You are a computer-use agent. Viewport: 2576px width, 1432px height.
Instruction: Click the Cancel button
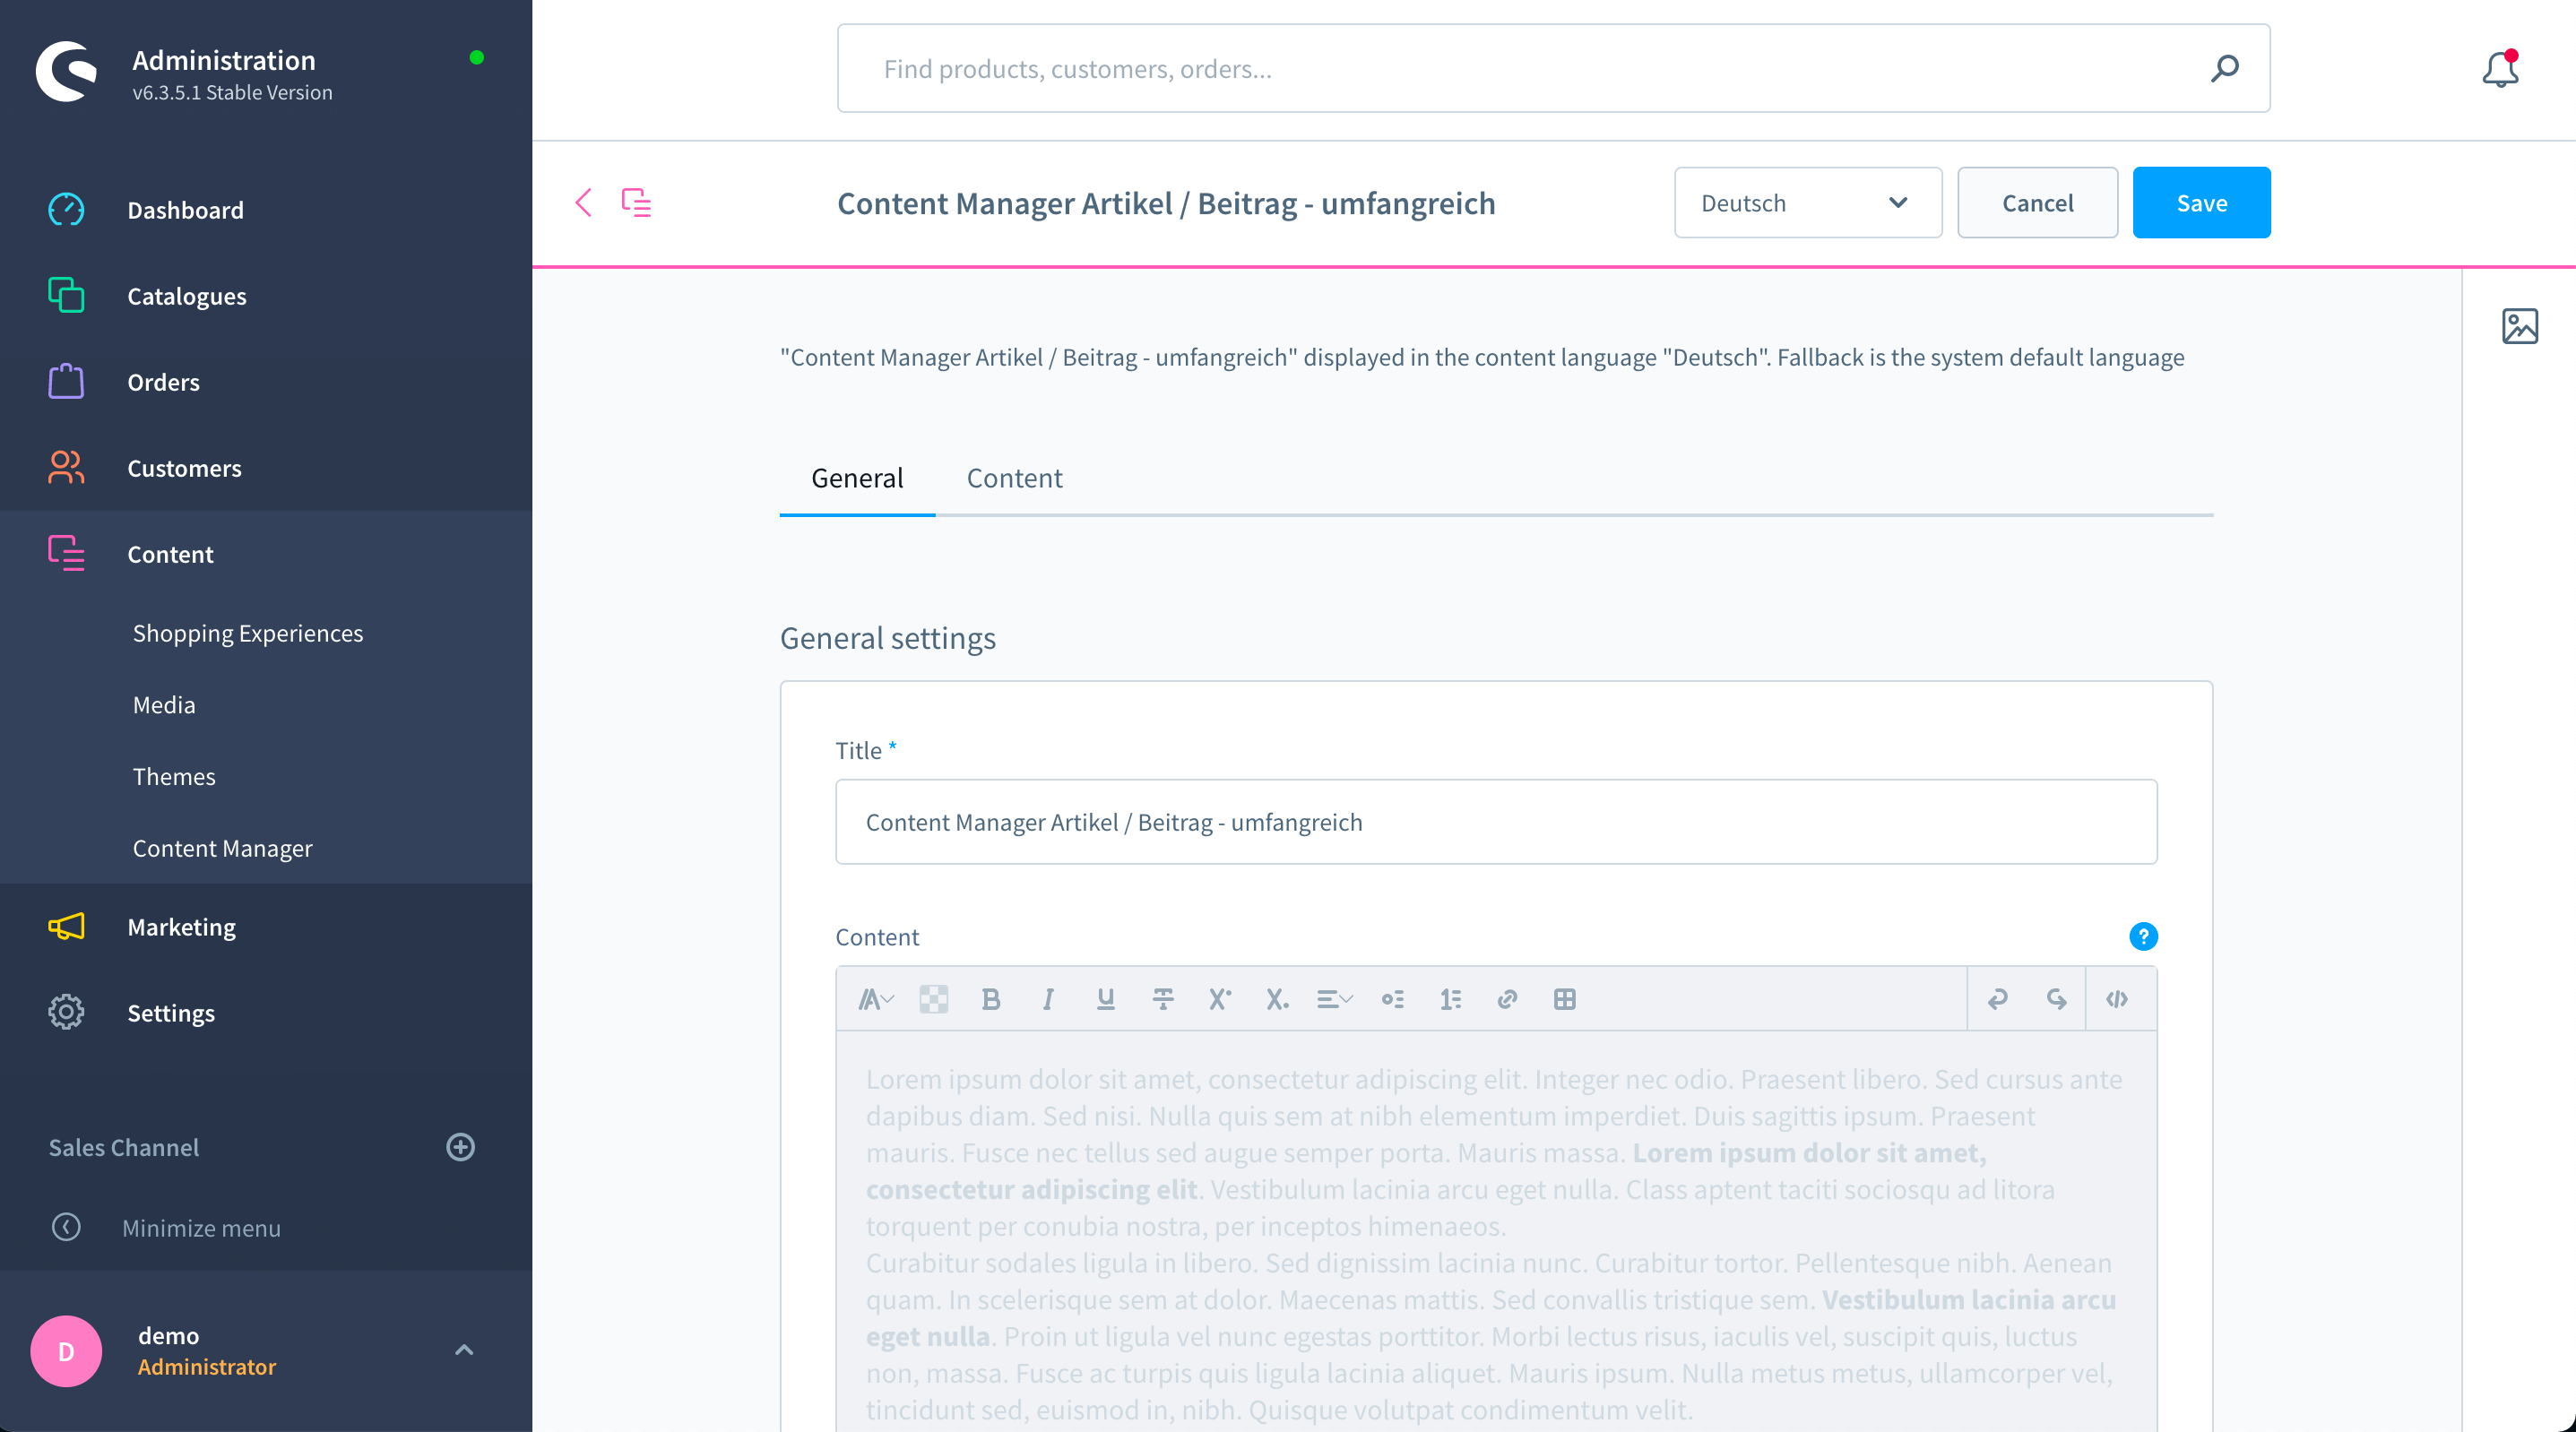click(2037, 203)
